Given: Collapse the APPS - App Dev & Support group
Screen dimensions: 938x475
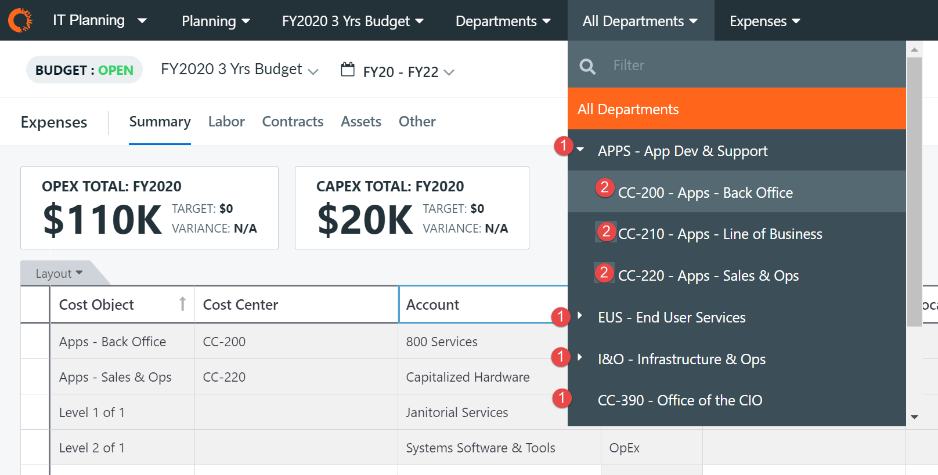Looking at the screenshot, I should [580, 150].
